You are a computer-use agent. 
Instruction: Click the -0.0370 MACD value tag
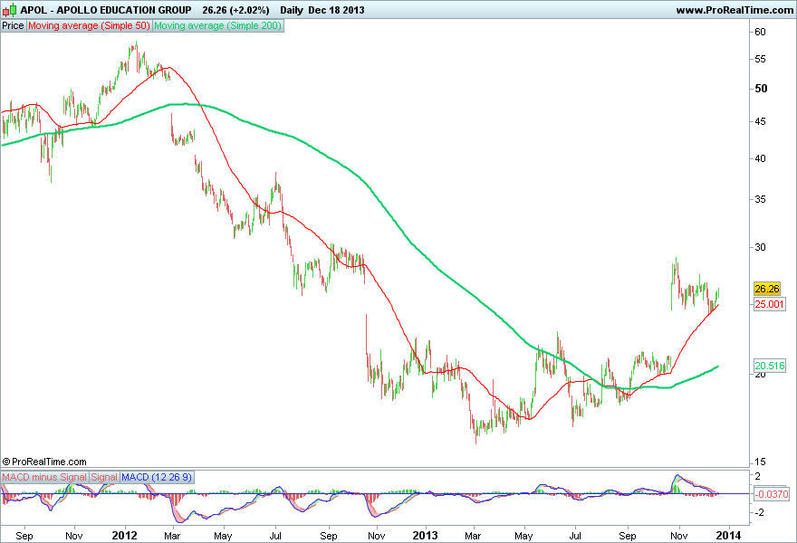coord(772,494)
